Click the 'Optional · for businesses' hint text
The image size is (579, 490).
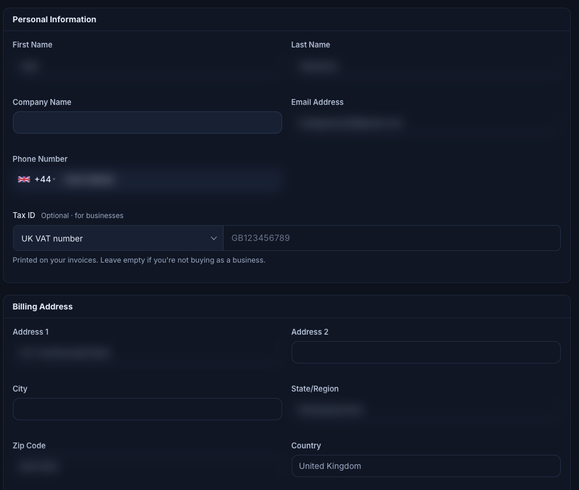click(82, 216)
